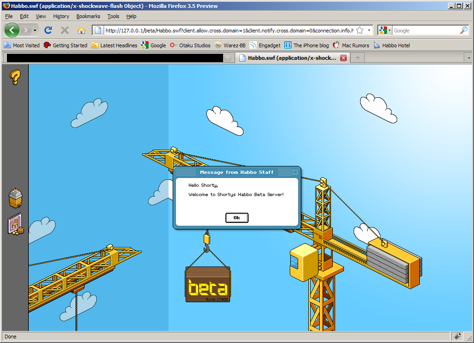474x343 pixels.
Task: Click the "Welcome to Shortys Habbo Beta Server!" text
Action: point(236,195)
